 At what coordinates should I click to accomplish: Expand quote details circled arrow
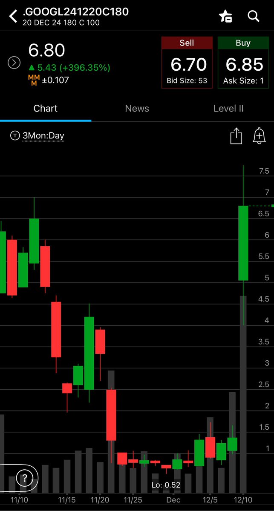pos(14,63)
